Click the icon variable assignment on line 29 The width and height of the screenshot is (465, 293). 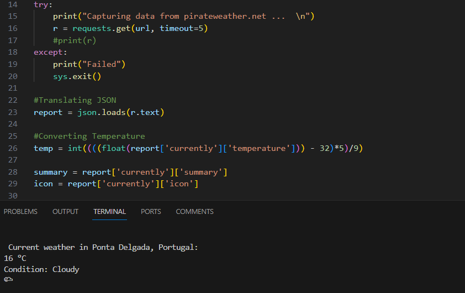point(43,184)
